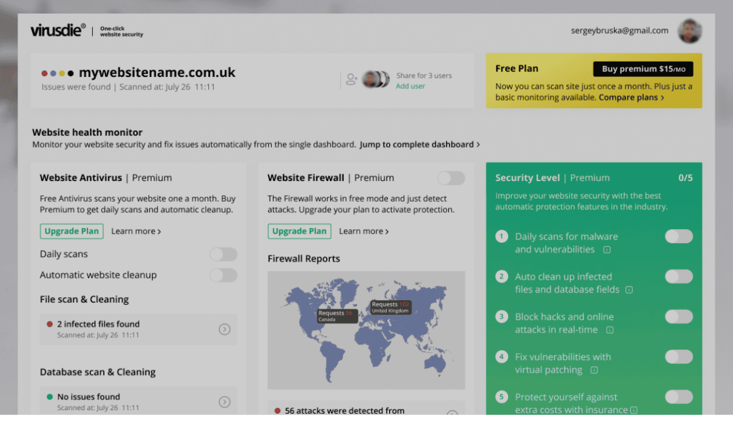Expand Learn more under Website Firewall

click(x=364, y=232)
